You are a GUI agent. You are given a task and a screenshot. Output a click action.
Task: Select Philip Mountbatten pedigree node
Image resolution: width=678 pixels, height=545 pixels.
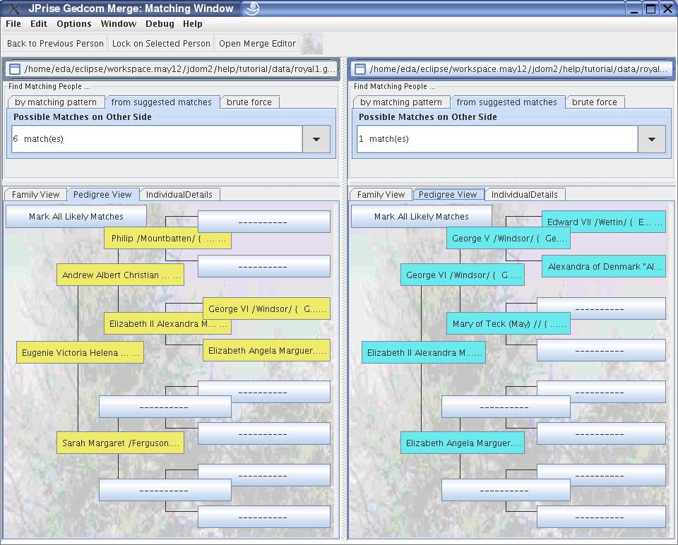pyautogui.click(x=167, y=239)
